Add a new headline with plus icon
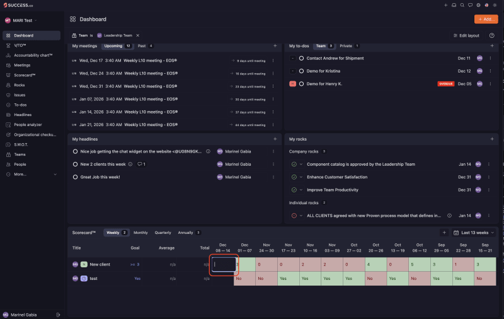 pos(275,139)
